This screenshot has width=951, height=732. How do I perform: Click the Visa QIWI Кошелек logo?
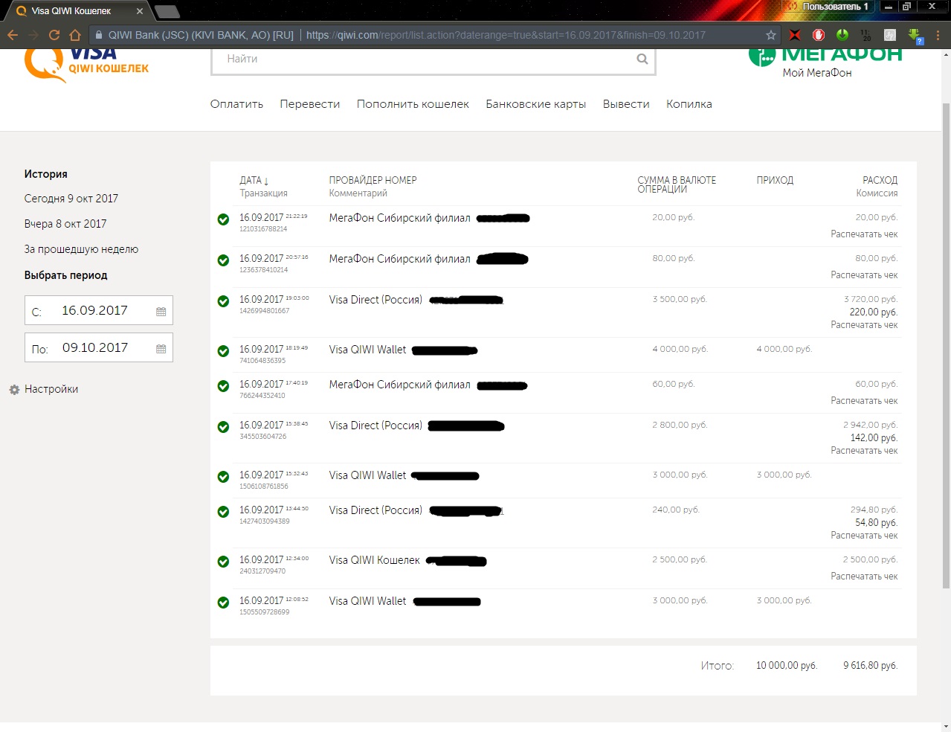(86, 64)
